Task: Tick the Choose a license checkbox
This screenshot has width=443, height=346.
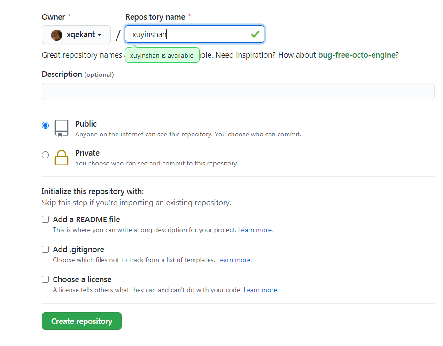Action: click(x=45, y=279)
